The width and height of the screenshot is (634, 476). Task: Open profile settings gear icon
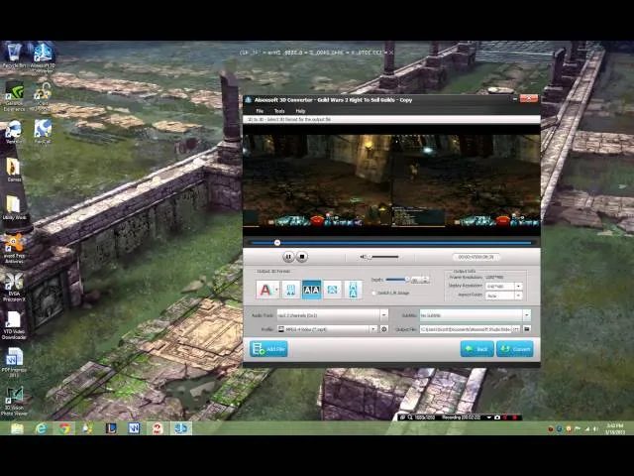click(384, 329)
